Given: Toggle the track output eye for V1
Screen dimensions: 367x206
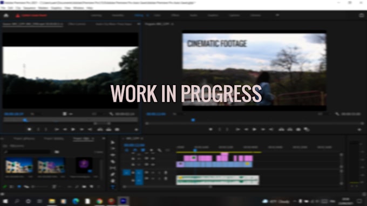Looking at the screenshot, I should [153, 165].
